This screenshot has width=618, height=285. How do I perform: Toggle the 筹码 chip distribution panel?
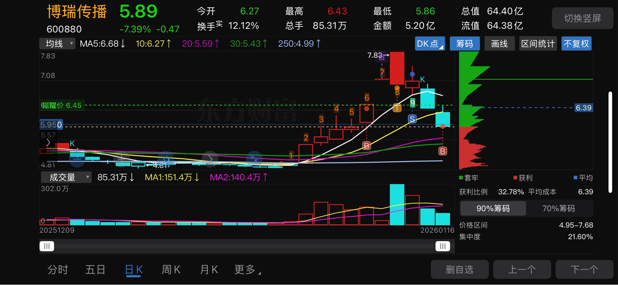point(464,44)
